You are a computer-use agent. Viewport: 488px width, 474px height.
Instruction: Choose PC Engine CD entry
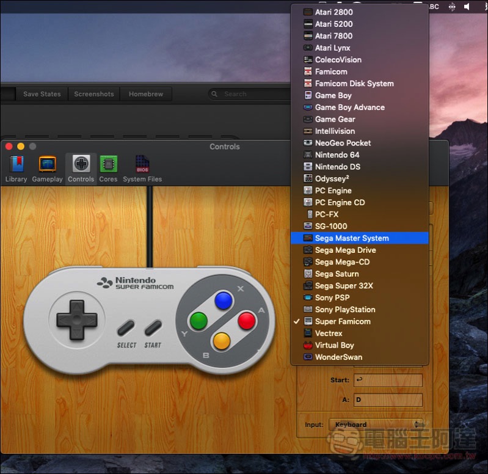pos(360,202)
